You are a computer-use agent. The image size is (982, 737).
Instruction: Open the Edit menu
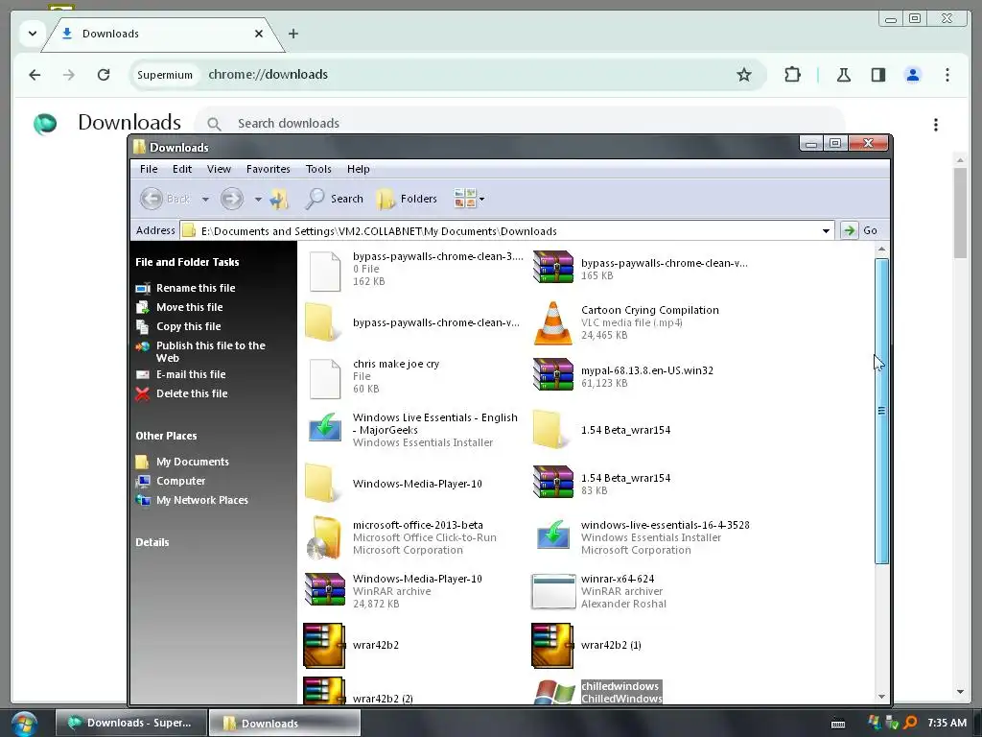coord(182,169)
